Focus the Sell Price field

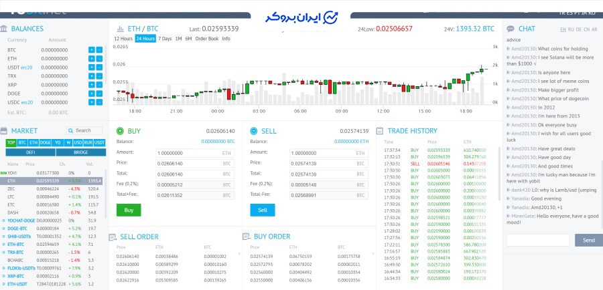329,164
